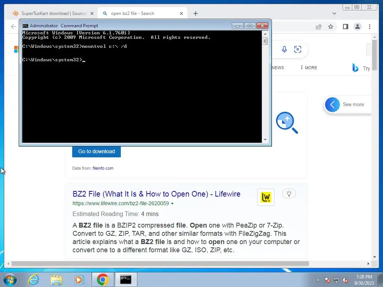Open Windows Media Player from taskbar

79,280
